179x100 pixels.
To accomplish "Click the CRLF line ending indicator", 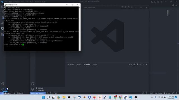I will tap(151, 93).
